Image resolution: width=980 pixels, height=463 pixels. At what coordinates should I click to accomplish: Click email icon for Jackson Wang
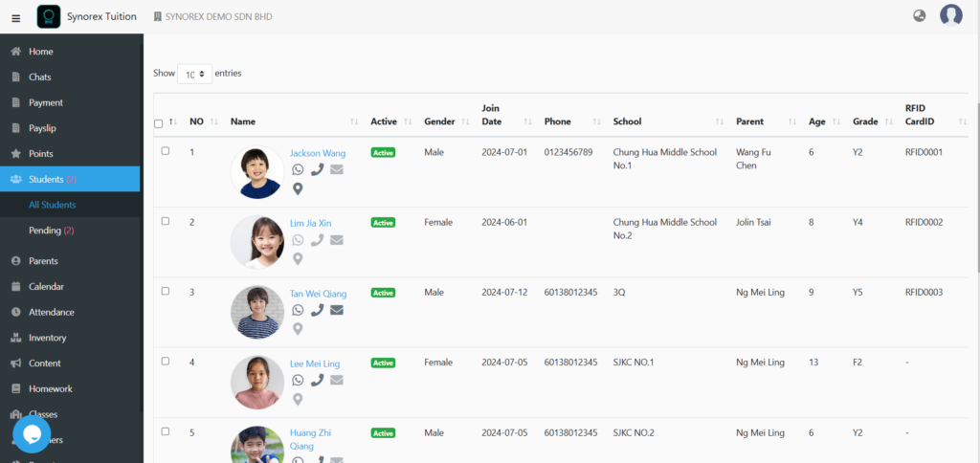tap(337, 169)
